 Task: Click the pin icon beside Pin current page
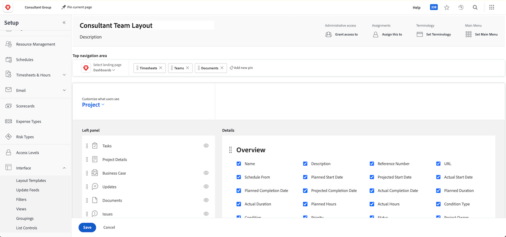63,7
